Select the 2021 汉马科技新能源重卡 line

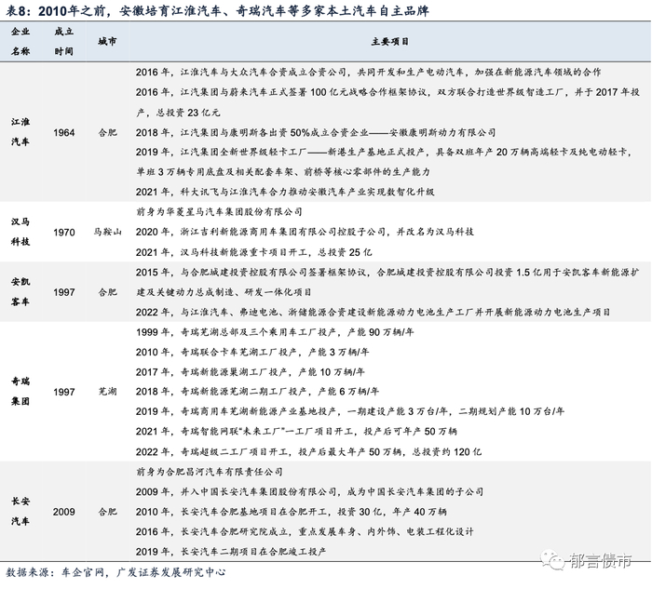253,252
